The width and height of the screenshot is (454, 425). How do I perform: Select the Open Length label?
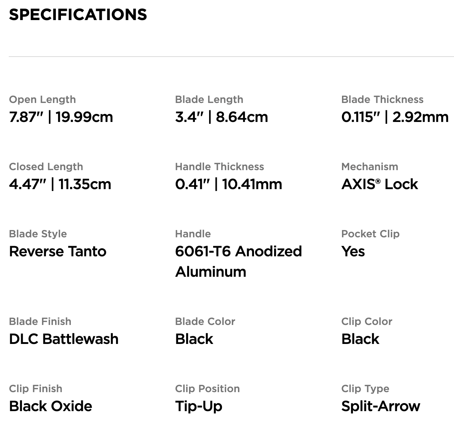(x=42, y=100)
